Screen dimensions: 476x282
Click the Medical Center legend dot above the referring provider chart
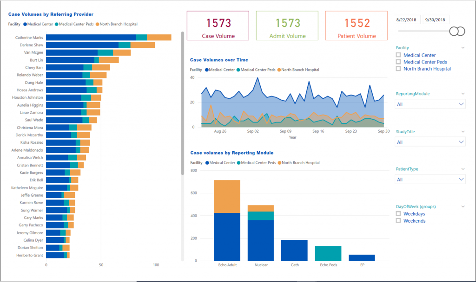point(25,24)
